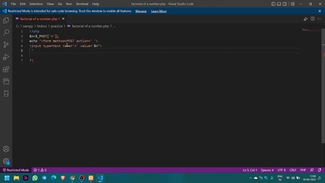Close the factorial of a number.php tab
Viewport: 325px width, 183px height.
click(63, 19)
